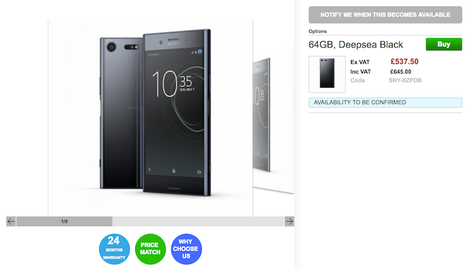Click the Ex VAT label

(x=360, y=62)
